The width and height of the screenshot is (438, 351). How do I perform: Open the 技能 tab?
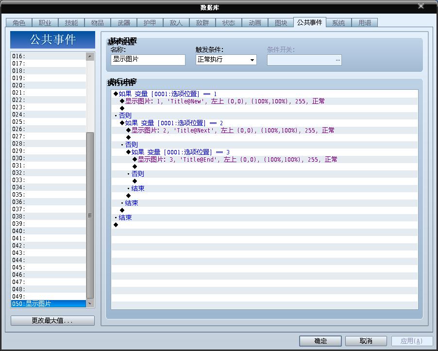[x=71, y=23]
